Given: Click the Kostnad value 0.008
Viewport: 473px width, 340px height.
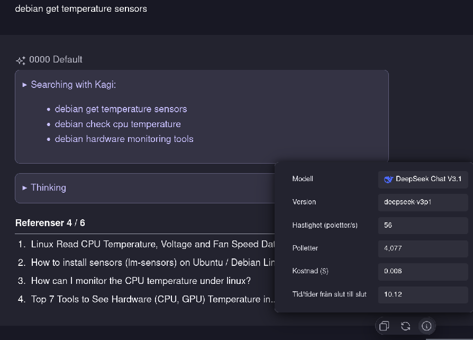Looking at the screenshot, I should coord(393,271).
